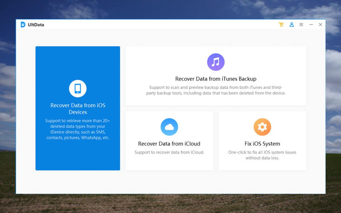
Task: Choose the Fix iOS System heading
Action: pos(262,144)
